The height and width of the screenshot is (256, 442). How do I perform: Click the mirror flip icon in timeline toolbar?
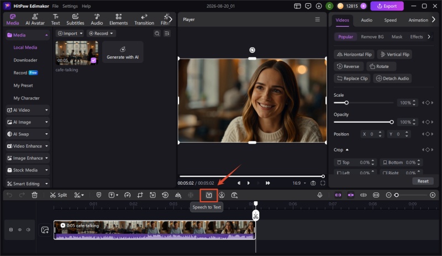click(178, 195)
